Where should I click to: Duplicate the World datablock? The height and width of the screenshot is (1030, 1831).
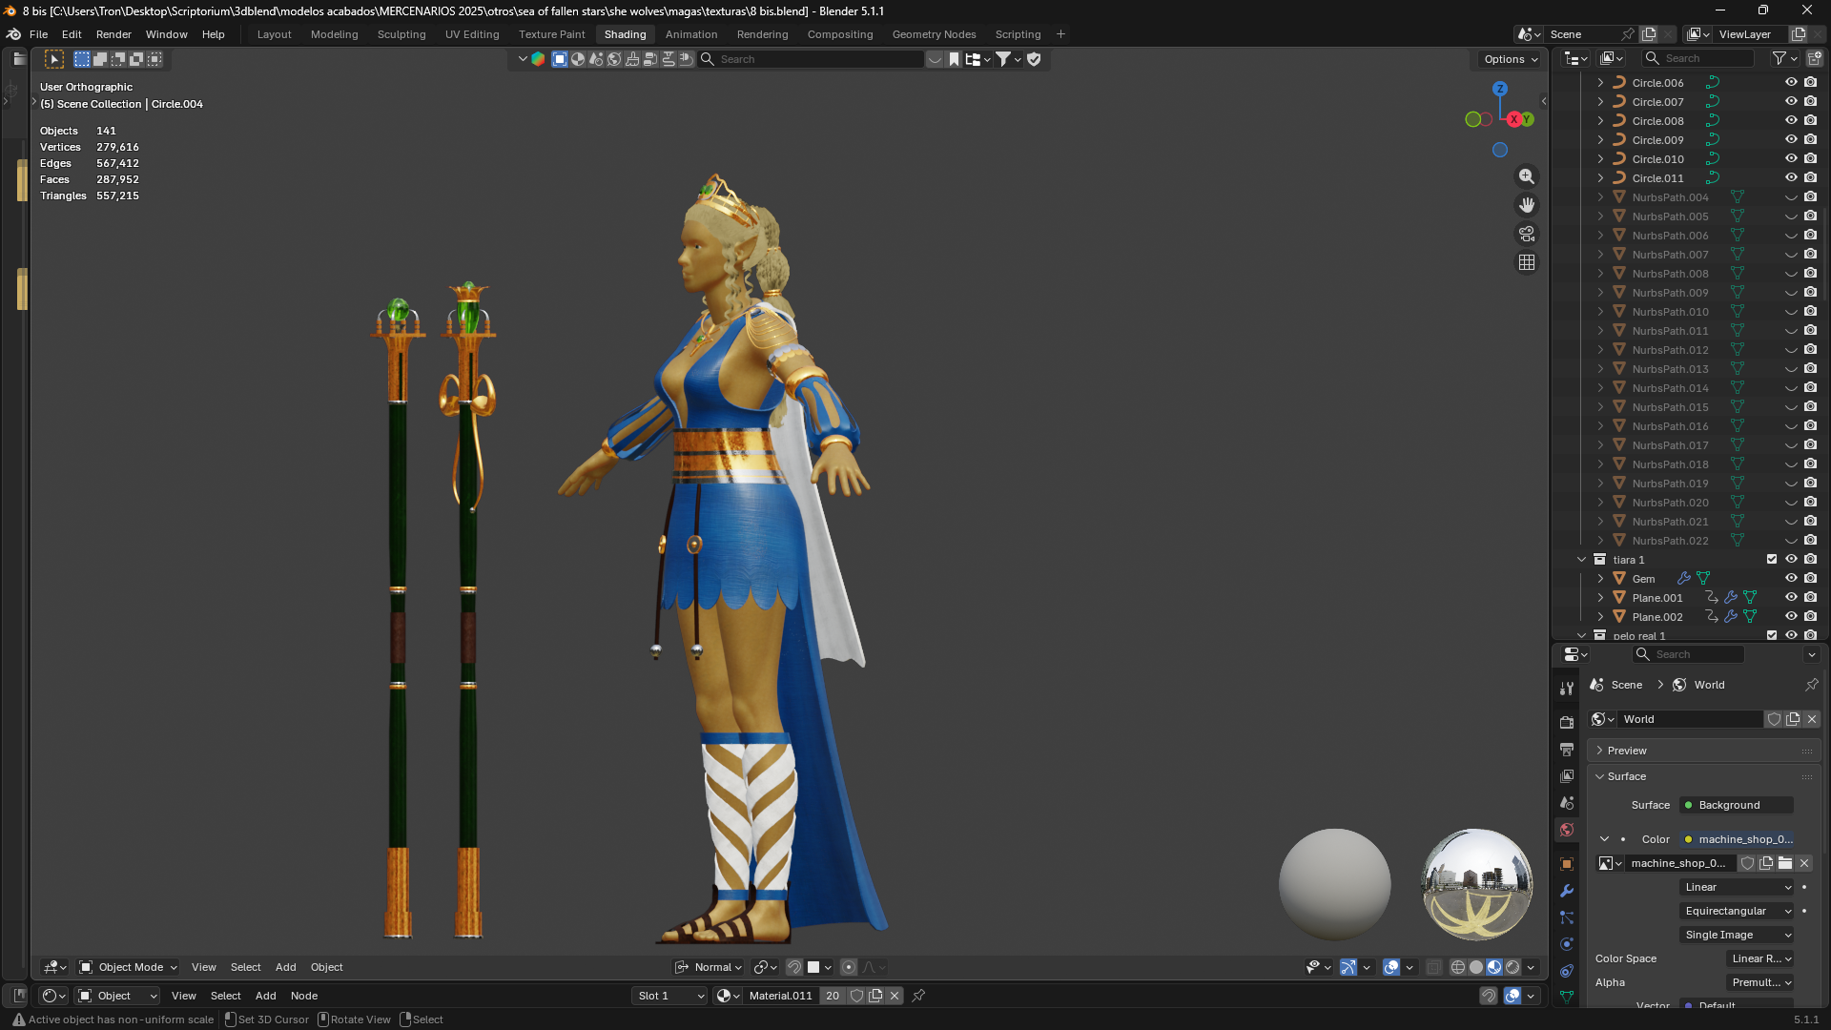(1793, 719)
